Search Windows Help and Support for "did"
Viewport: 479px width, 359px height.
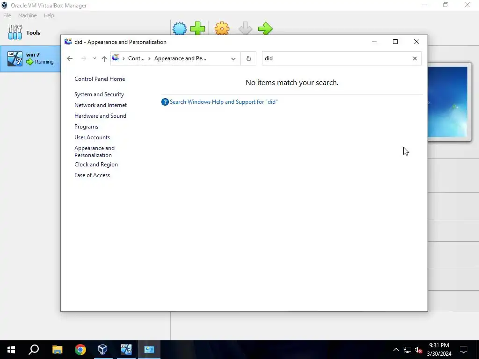coord(224,102)
